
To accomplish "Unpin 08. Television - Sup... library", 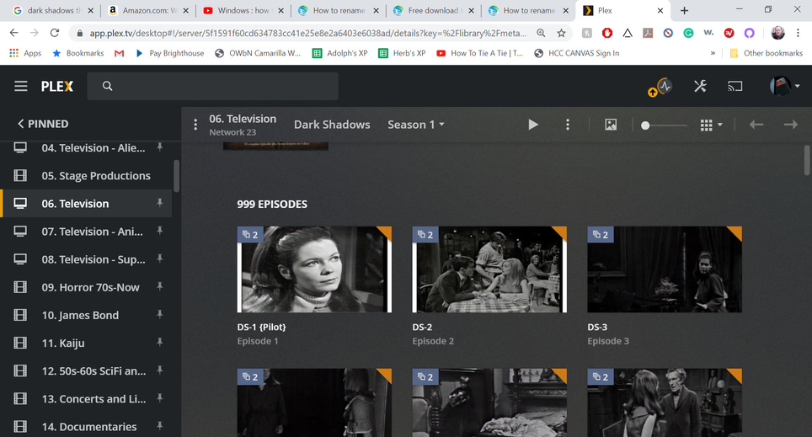I will tap(159, 258).
